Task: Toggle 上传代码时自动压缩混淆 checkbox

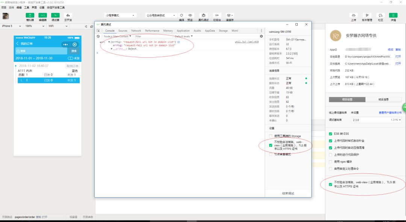Action: point(330,148)
